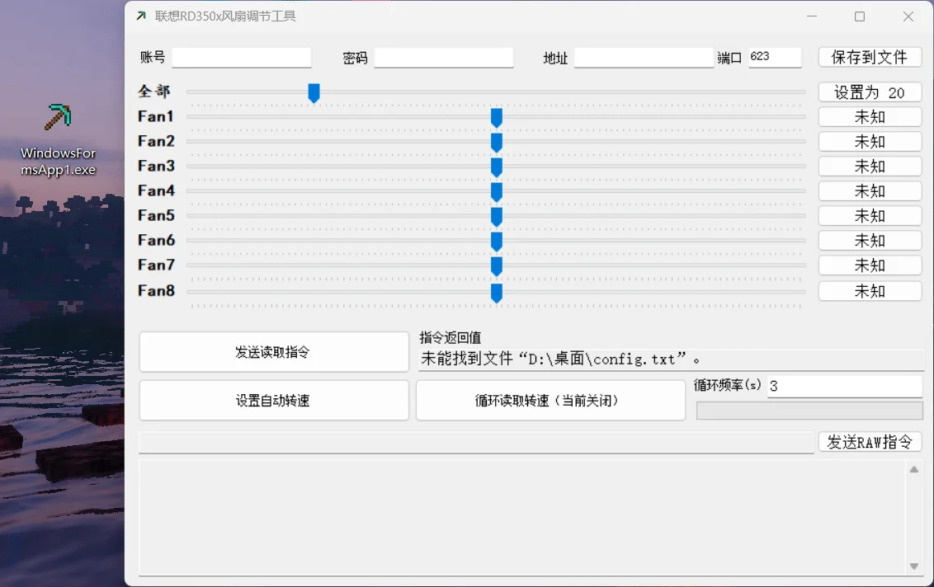
Task: Click the 账号 account input field
Action: tap(241, 57)
